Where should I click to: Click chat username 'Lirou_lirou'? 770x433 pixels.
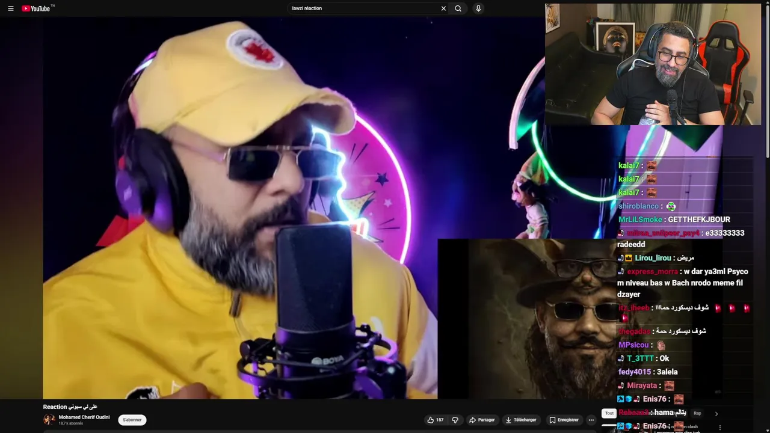coord(653,258)
